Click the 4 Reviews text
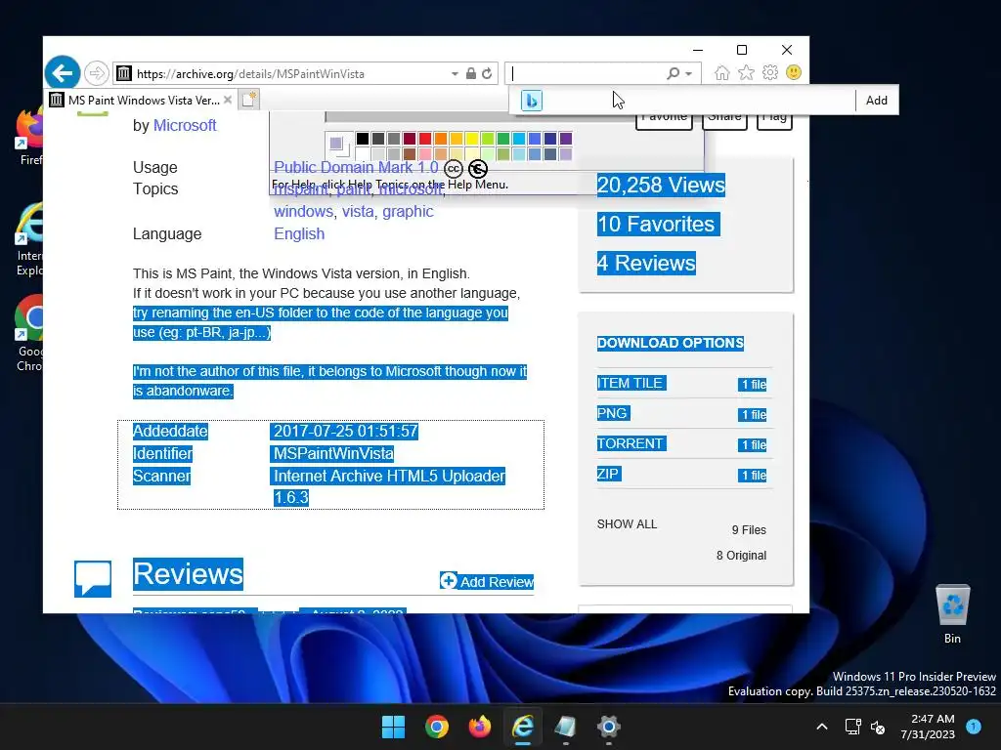 646,263
